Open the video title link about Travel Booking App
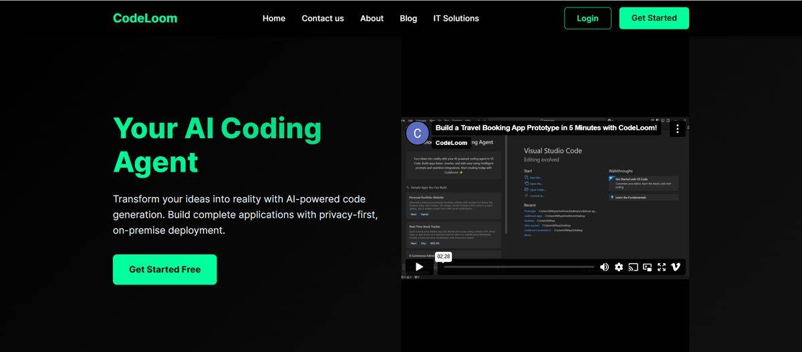This screenshot has height=352, width=802. click(x=545, y=128)
